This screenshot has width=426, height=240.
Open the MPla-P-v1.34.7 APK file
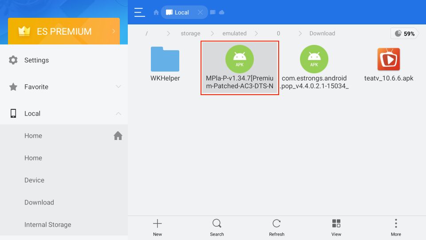coord(240,68)
